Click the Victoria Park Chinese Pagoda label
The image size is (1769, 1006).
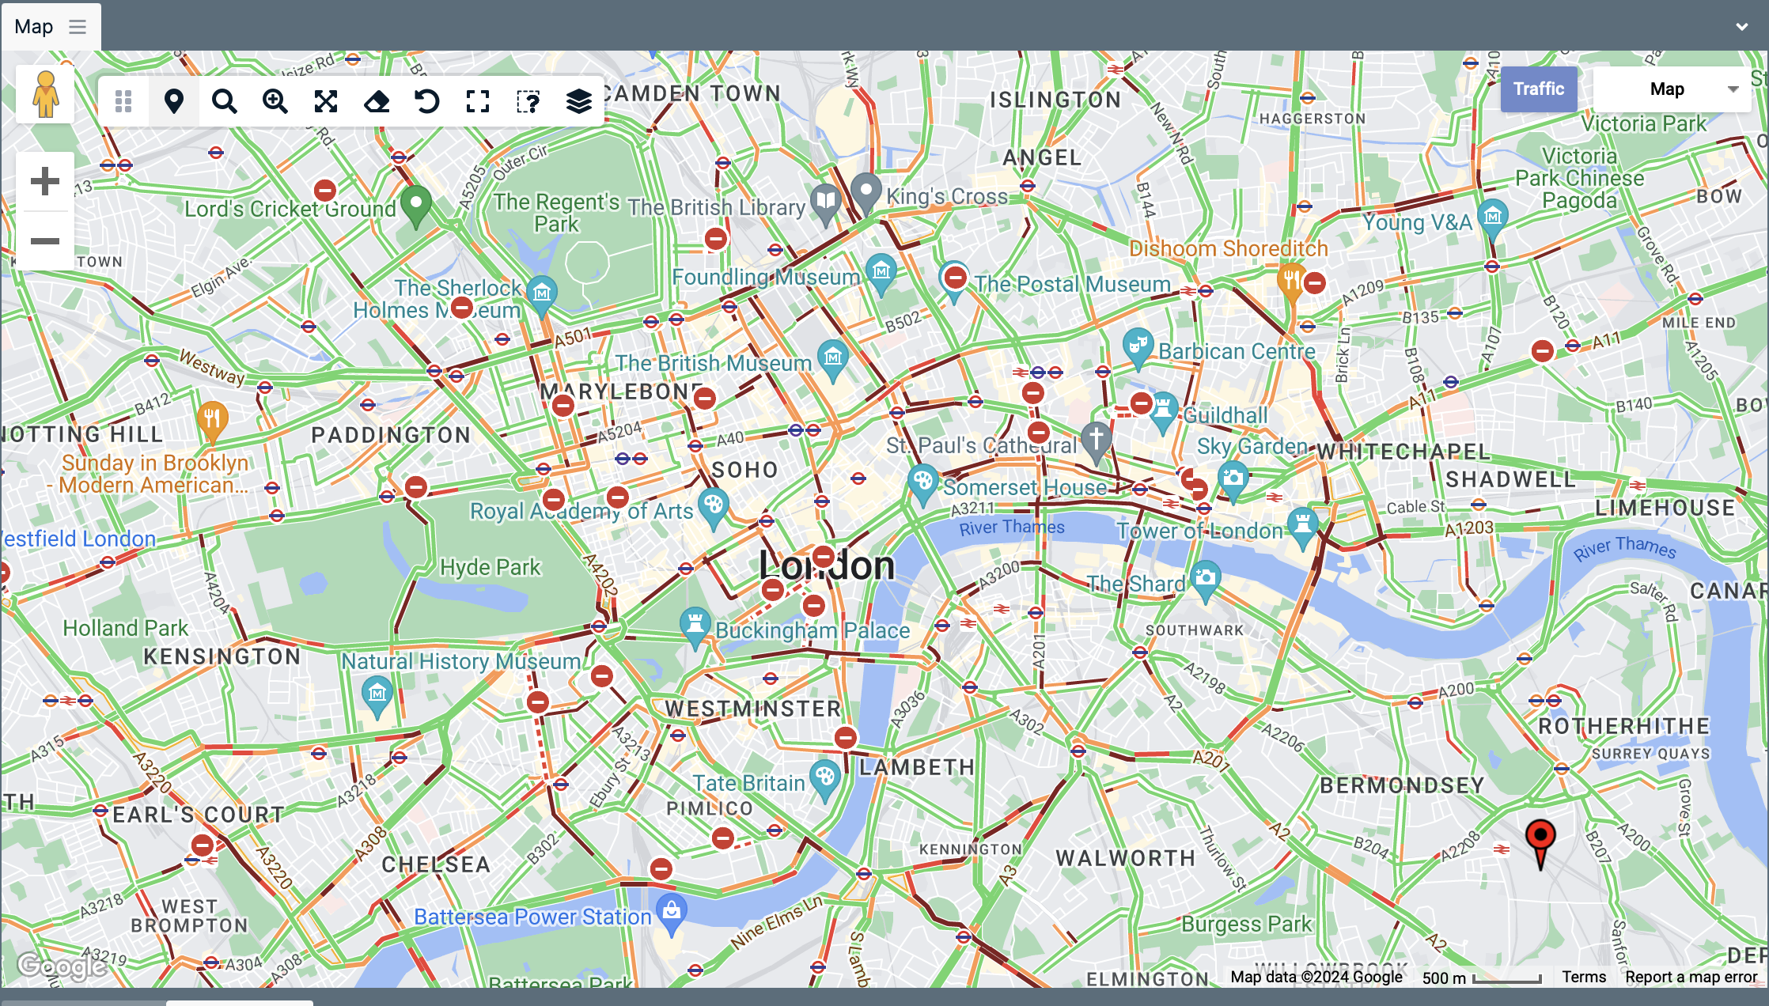(1579, 178)
